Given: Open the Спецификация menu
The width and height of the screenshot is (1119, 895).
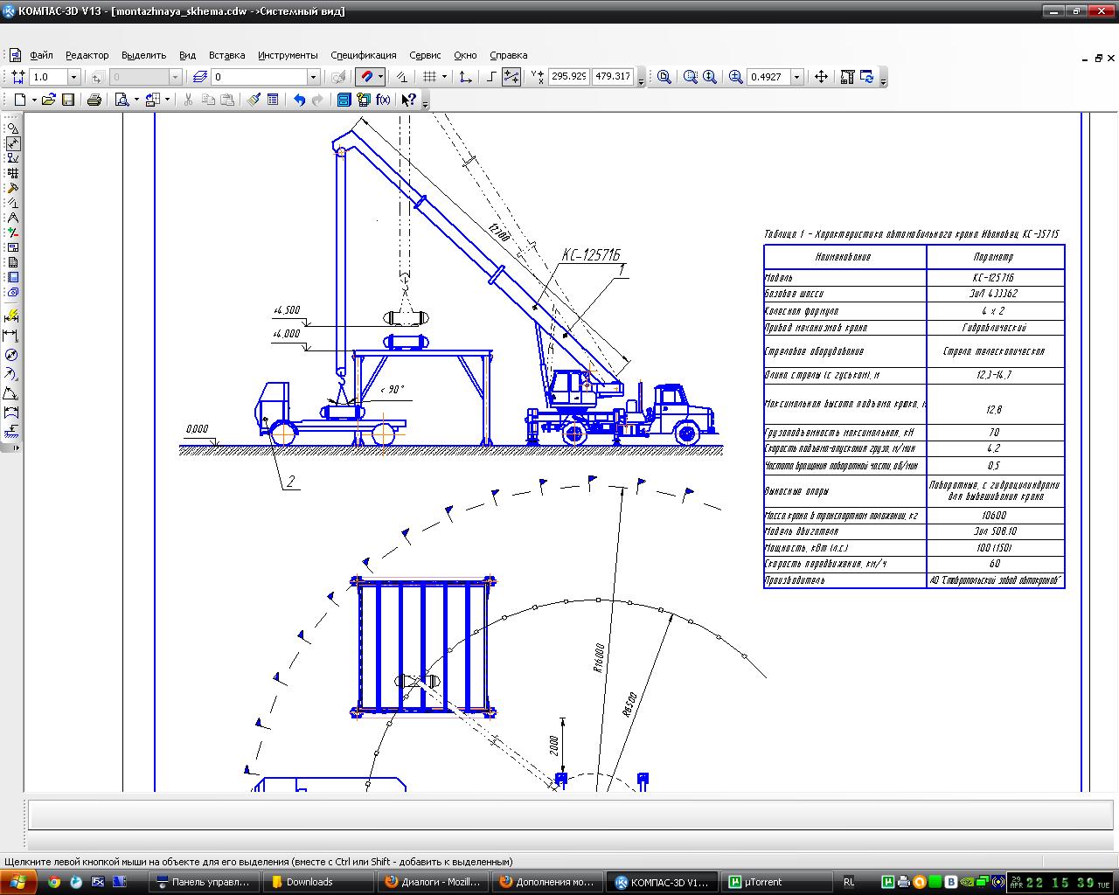Looking at the screenshot, I should [363, 55].
